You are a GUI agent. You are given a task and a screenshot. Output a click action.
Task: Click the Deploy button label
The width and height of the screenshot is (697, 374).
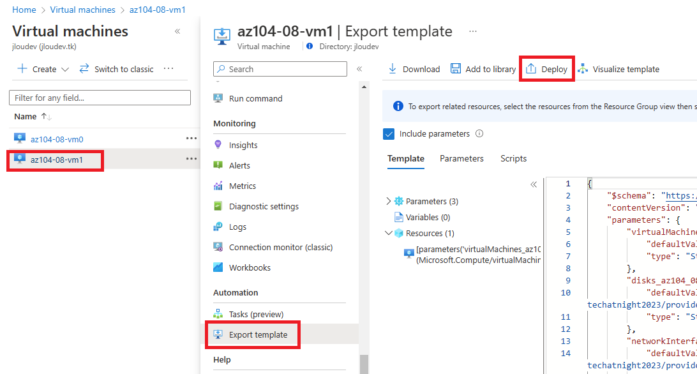tap(554, 69)
